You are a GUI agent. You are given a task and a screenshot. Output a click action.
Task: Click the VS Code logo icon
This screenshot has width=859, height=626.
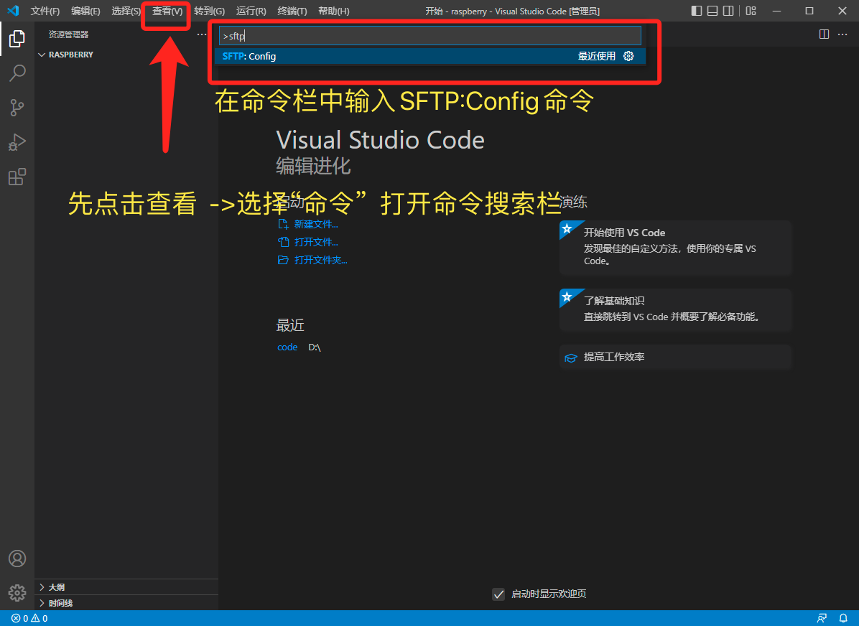click(13, 11)
